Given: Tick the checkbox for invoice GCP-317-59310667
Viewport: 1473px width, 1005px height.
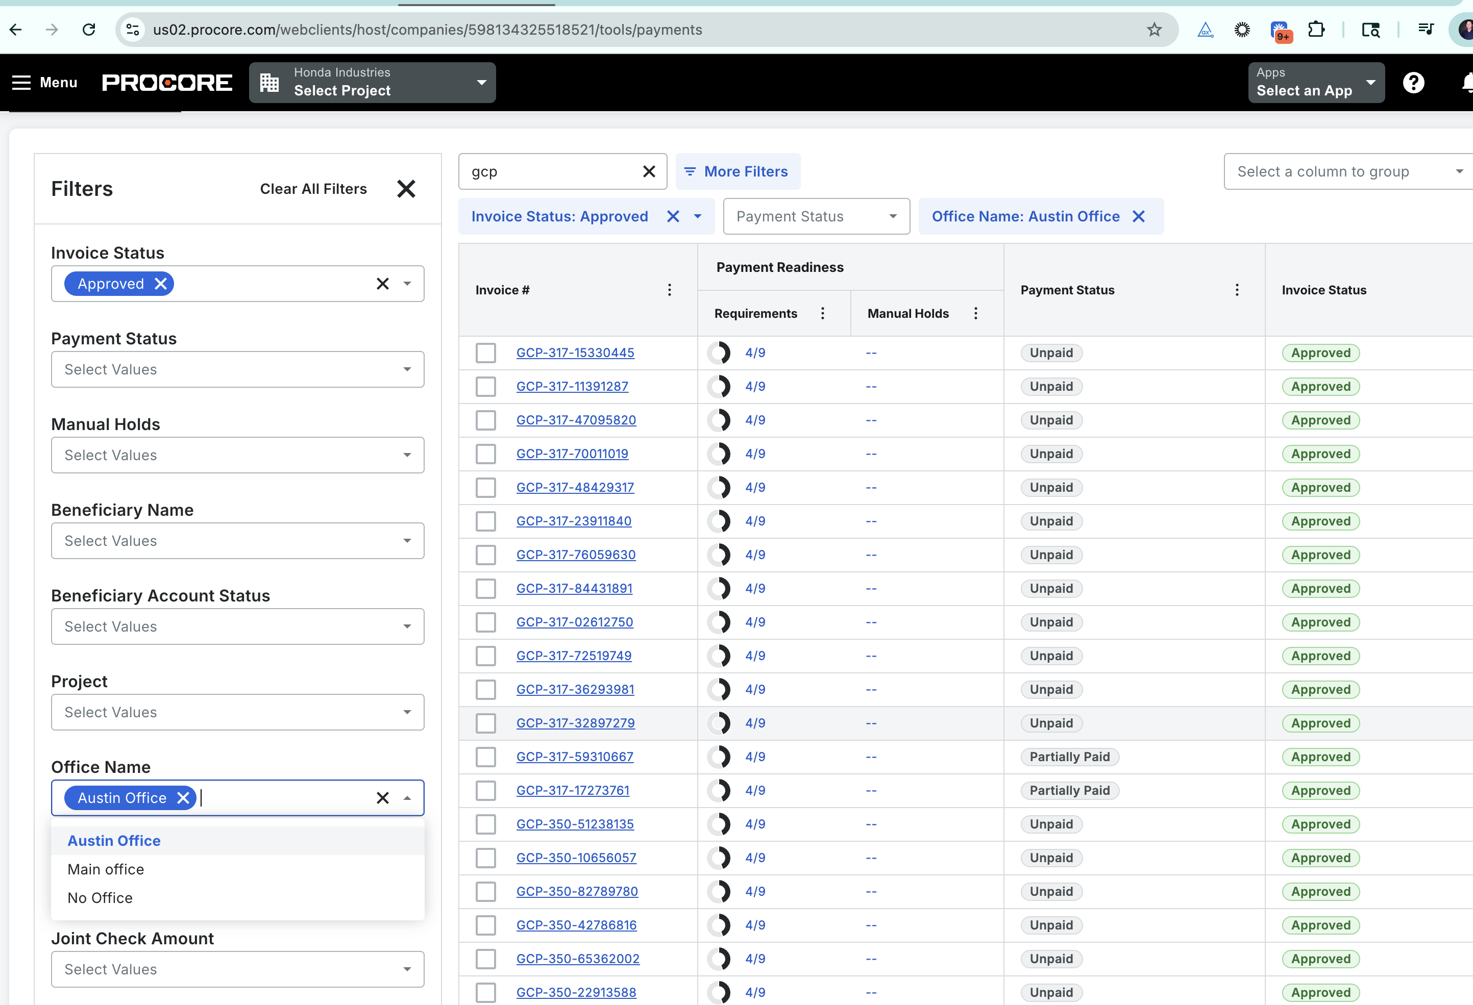Looking at the screenshot, I should click(485, 757).
